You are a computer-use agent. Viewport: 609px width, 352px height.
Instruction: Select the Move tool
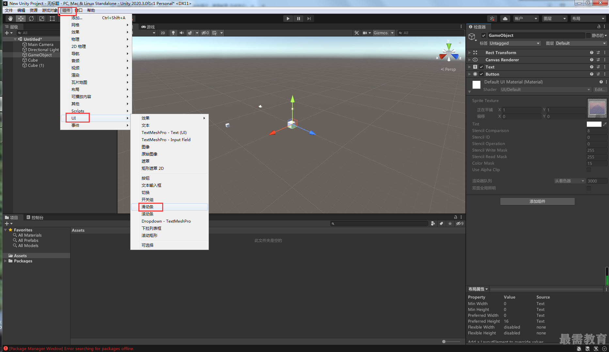[x=21, y=19]
